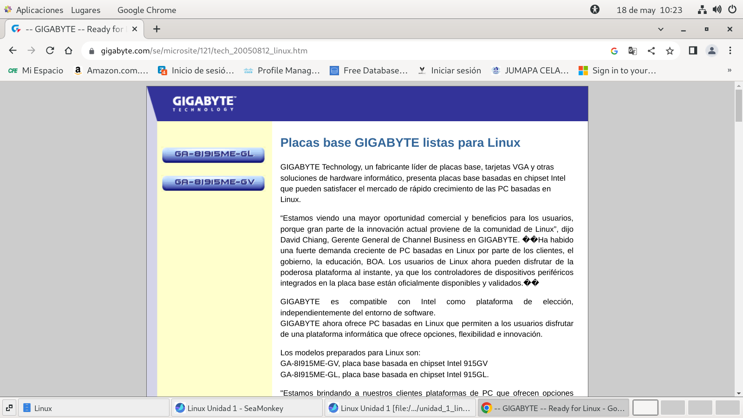This screenshot has height=418, width=743.
Task: Reload the current page
Action: [x=50, y=51]
